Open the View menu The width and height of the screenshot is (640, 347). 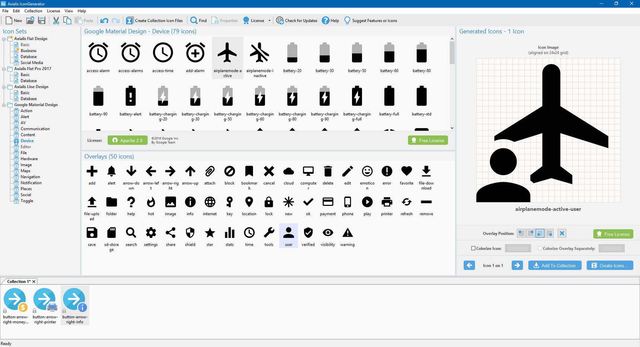pyautogui.click(x=68, y=11)
